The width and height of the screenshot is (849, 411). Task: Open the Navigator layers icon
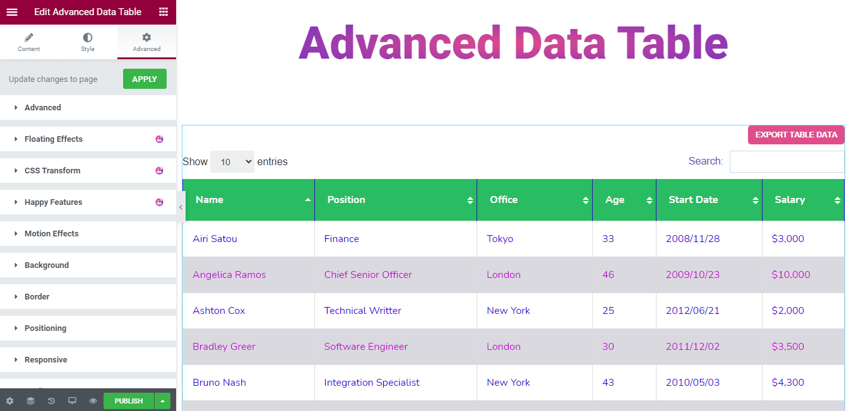30,401
